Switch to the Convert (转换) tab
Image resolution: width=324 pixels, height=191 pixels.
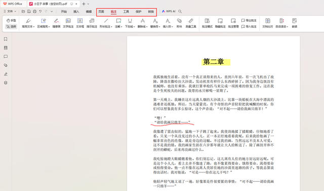coord(151,12)
